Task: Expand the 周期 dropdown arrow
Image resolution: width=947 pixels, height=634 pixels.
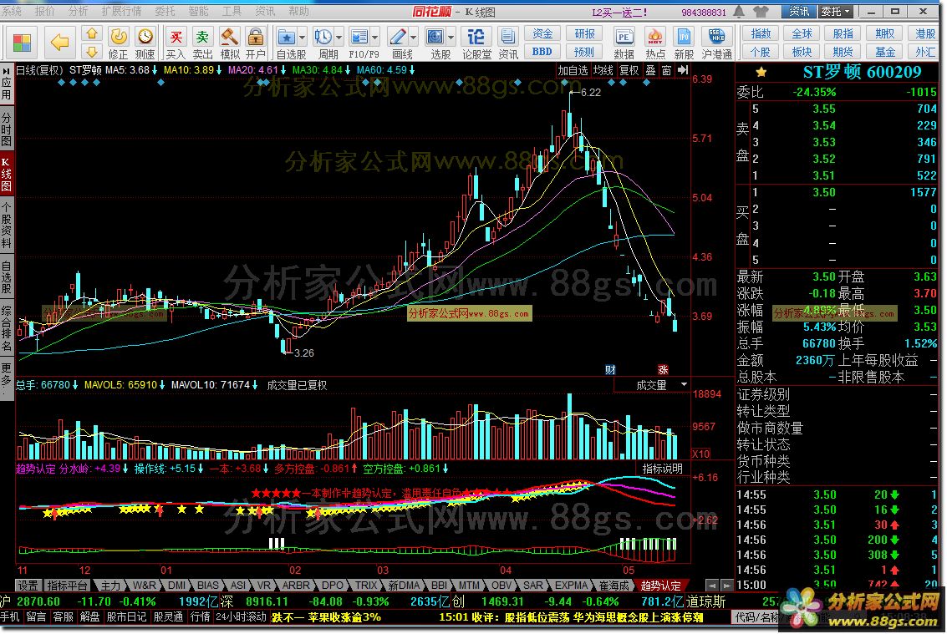Action: 339,38
